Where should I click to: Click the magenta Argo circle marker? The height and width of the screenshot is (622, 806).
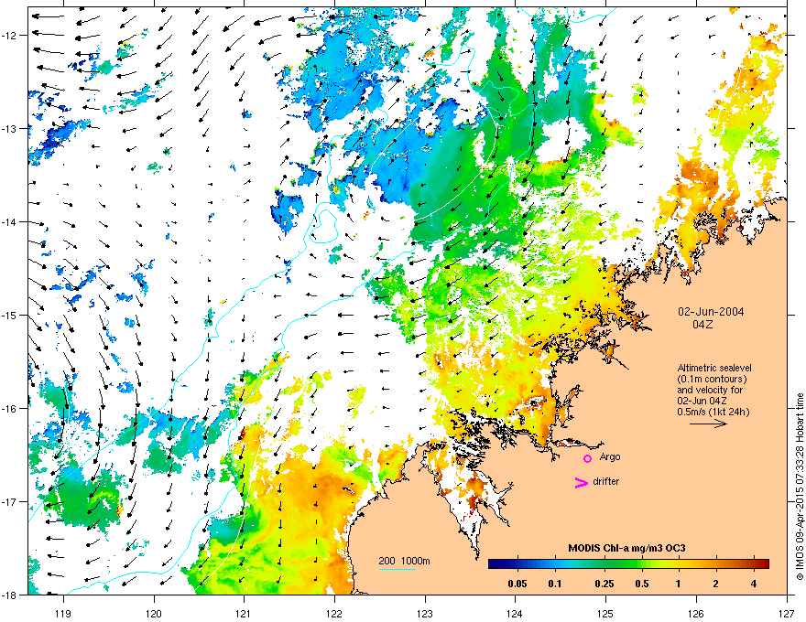(587, 458)
